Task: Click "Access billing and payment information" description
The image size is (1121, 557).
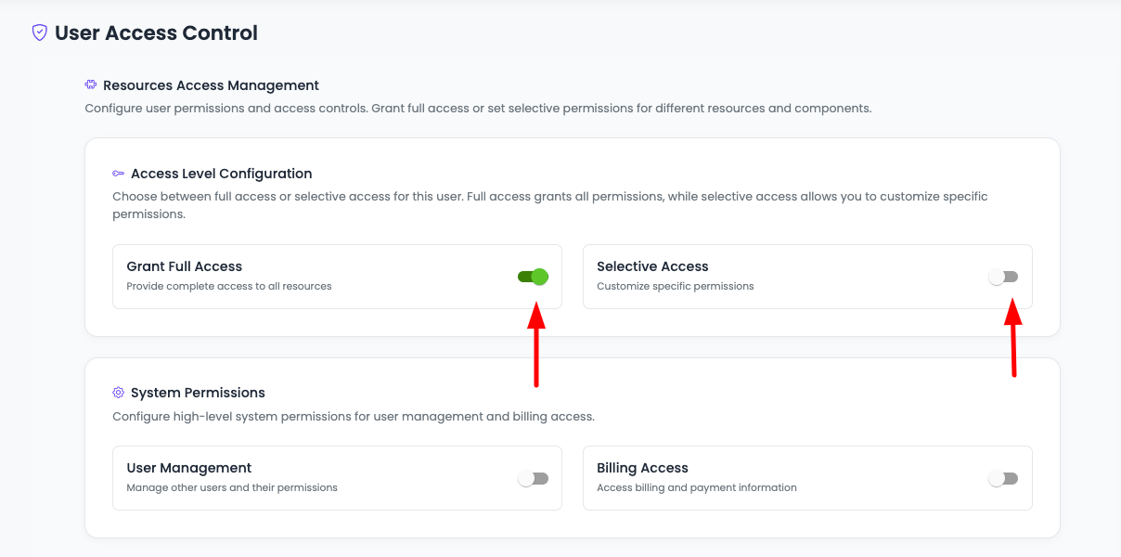Action: [697, 487]
